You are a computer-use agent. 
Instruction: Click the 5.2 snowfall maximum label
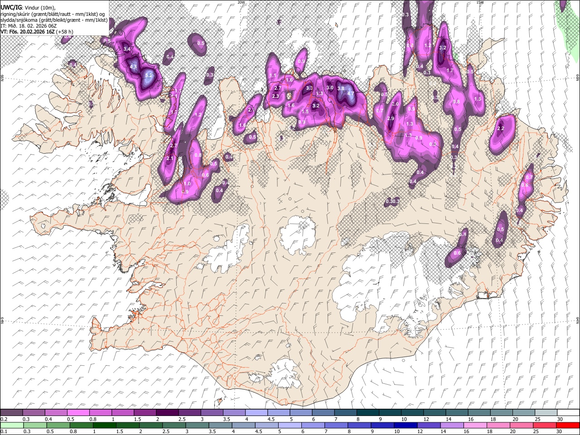coord(149,76)
